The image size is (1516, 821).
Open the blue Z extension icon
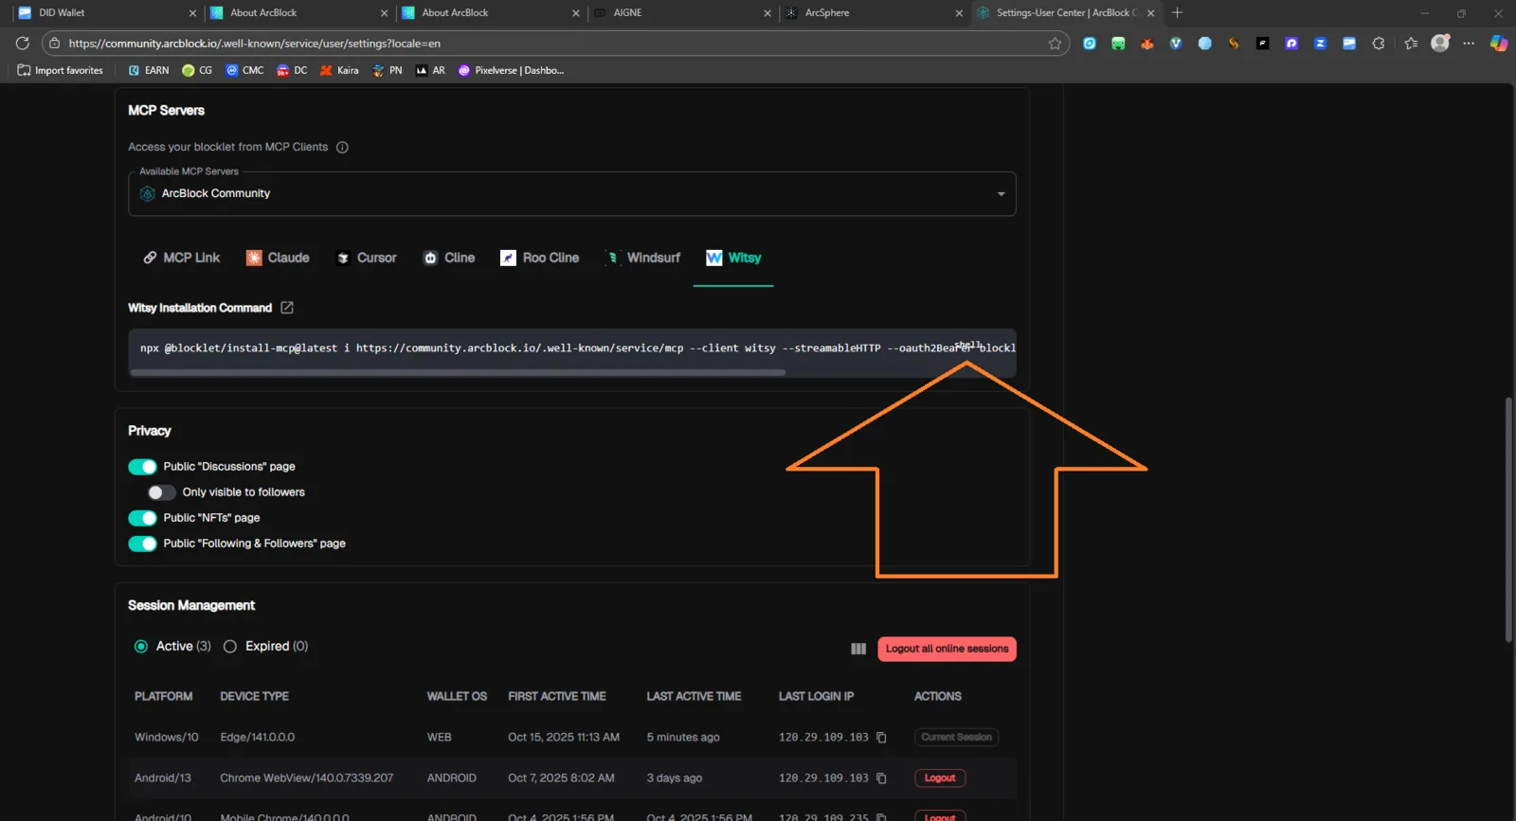pyautogui.click(x=1320, y=44)
